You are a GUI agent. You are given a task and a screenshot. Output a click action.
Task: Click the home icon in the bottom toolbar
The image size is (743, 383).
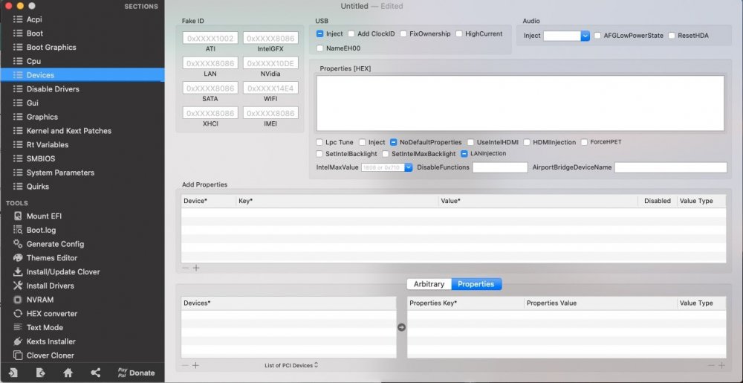click(68, 373)
